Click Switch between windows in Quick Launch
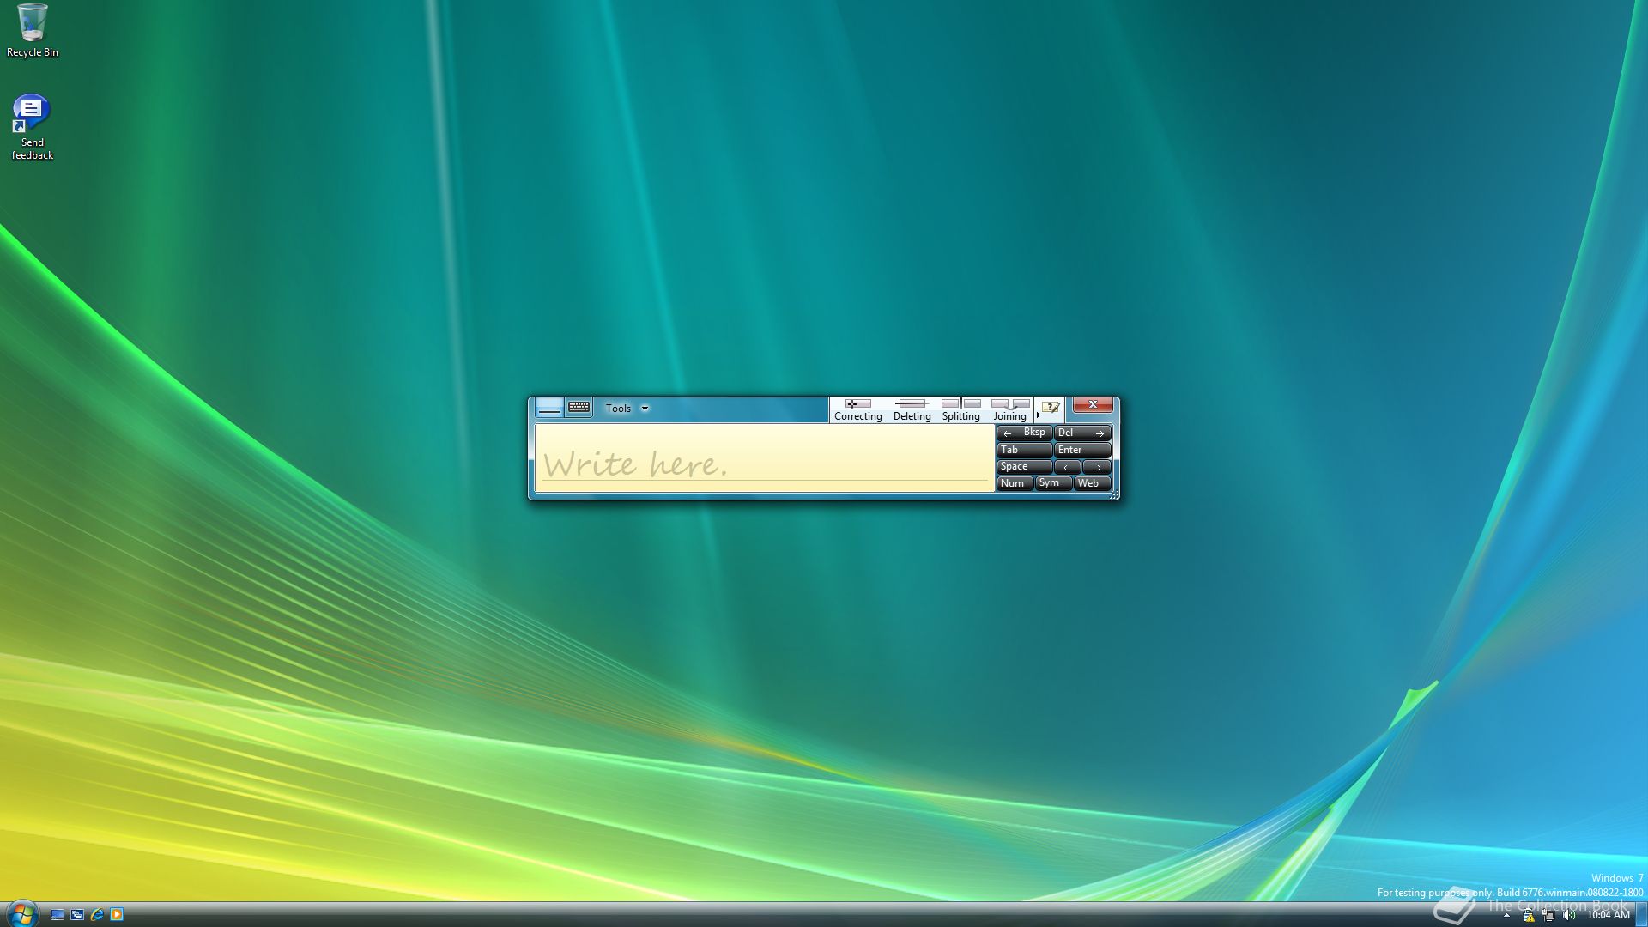 [77, 915]
